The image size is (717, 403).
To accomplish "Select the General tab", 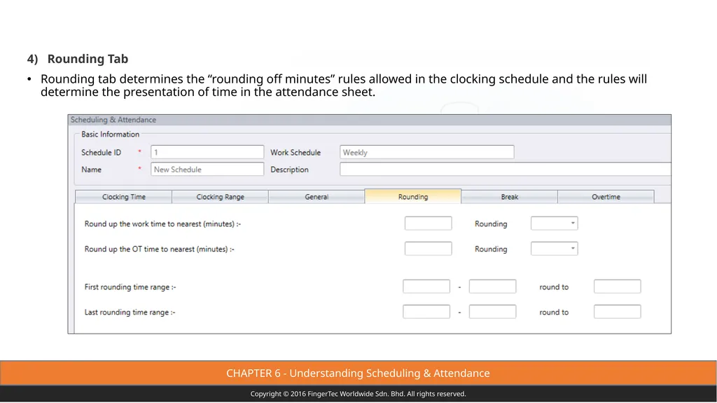I will point(316,197).
